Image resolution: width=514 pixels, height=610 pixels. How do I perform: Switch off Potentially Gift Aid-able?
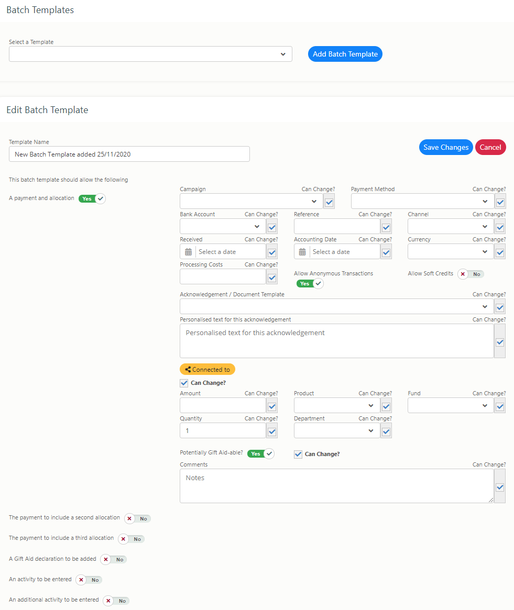pos(260,453)
